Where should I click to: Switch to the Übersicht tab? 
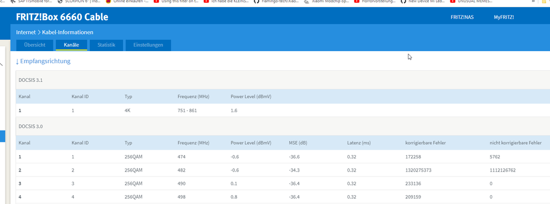(35, 45)
